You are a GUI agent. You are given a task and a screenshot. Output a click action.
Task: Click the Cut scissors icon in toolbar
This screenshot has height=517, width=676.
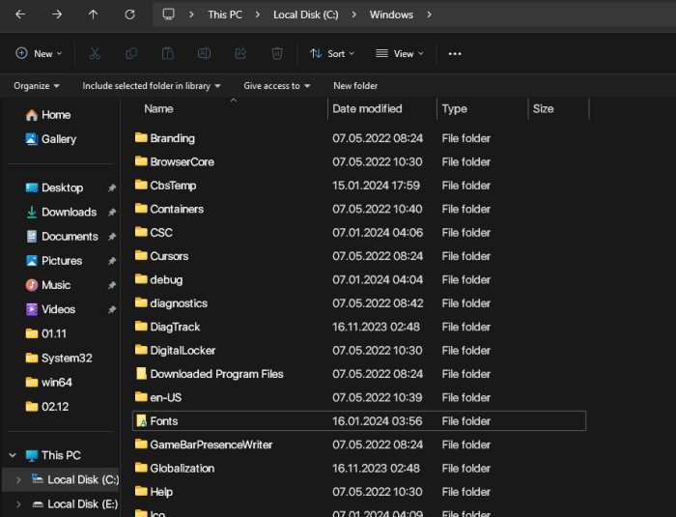point(95,53)
